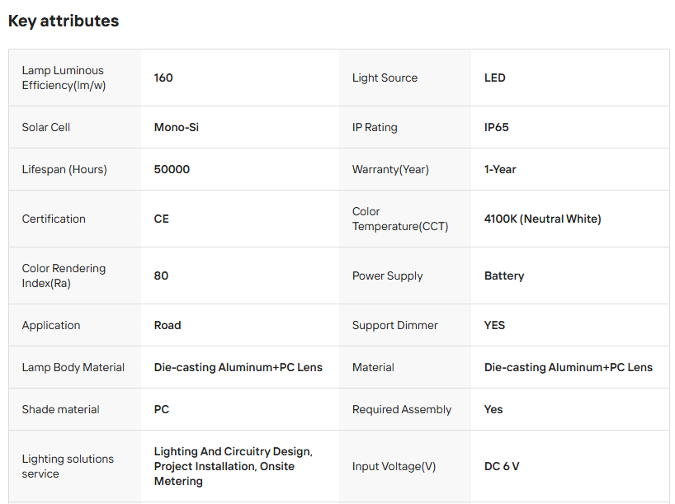The height and width of the screenshot is (504, 675).
Task: Select the "Light Source" attribute label
Action: click(x=385, y=78)
